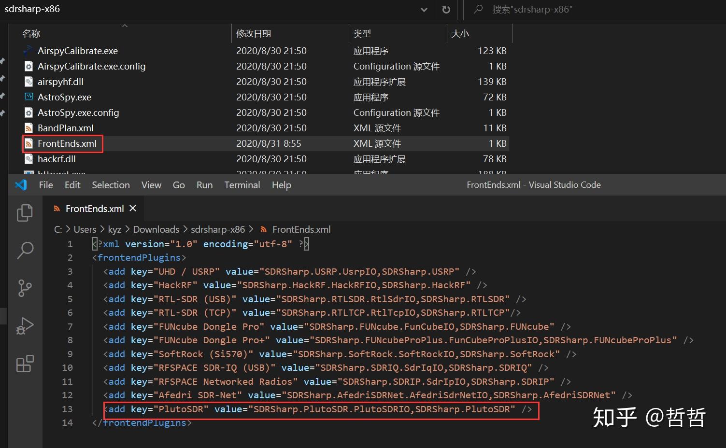Image resolution: width=726 pixels, height=448 pixels.
Task: Click the FrontEnds.xml breadcrumb segment
Action: tap(301, 229)
